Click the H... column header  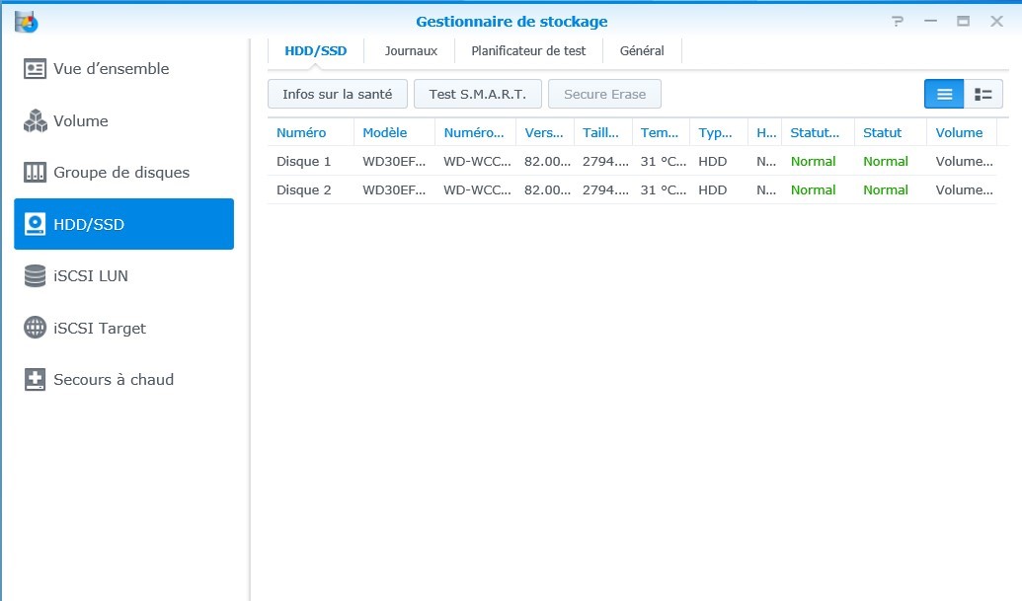point(765,133)
